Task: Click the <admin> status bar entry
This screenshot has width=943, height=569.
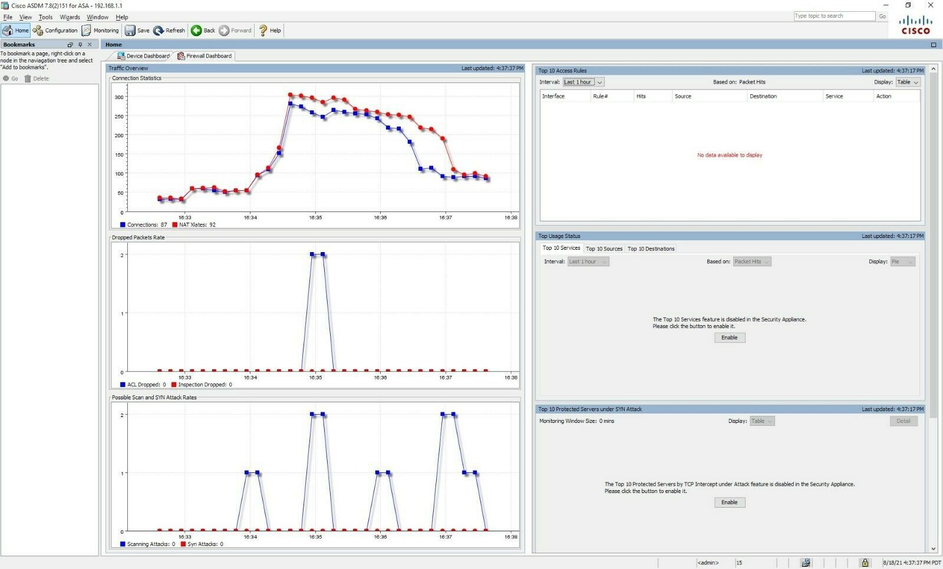Action: [708, 563]
